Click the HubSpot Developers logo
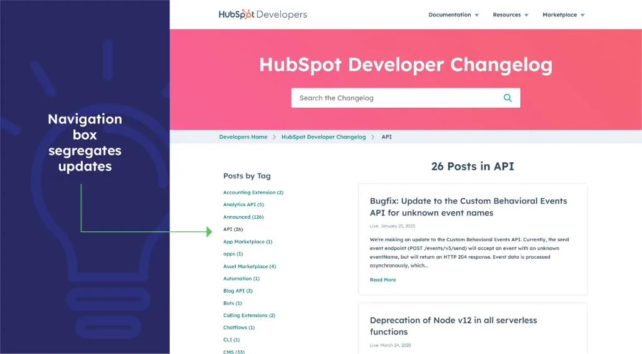 coord(263,14)
